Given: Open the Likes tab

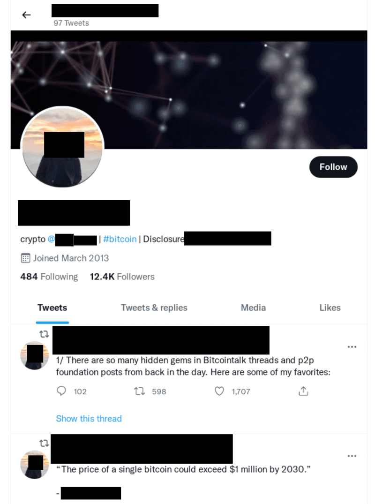Looking at the screenshot, I should (x=330, y=308).
